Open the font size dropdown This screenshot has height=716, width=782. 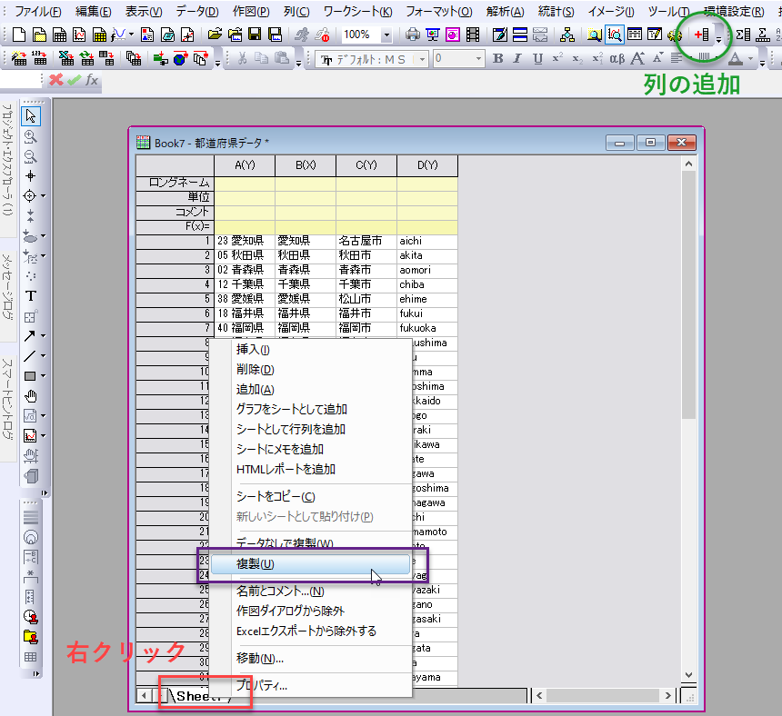click(479, 59)
